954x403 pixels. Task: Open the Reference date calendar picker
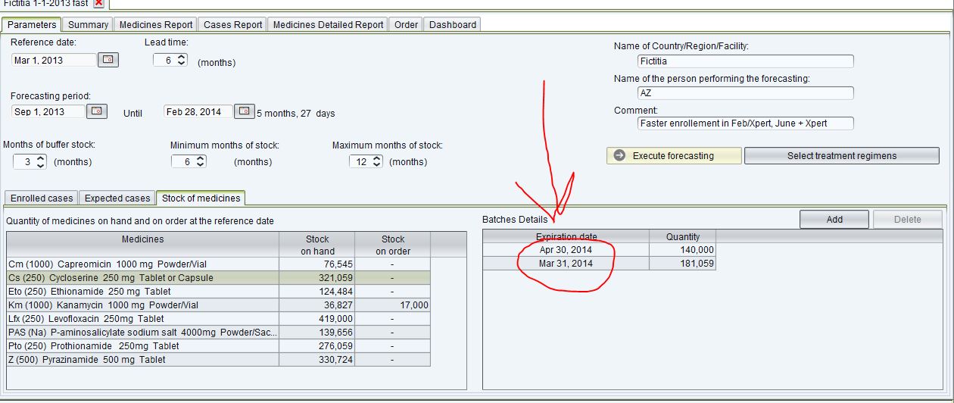[x=108, y=59]
